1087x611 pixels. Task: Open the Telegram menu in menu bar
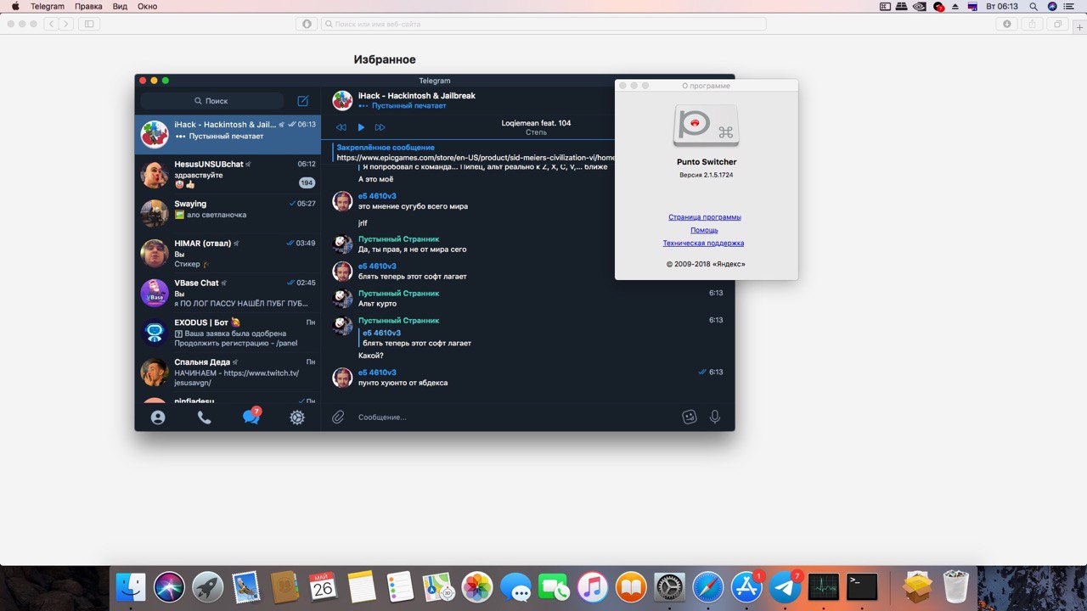(48, 6)
